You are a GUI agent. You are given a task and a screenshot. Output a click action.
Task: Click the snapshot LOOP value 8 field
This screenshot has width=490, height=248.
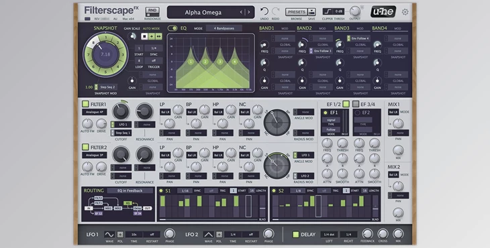pyautogui.click(x=139, y=61)
